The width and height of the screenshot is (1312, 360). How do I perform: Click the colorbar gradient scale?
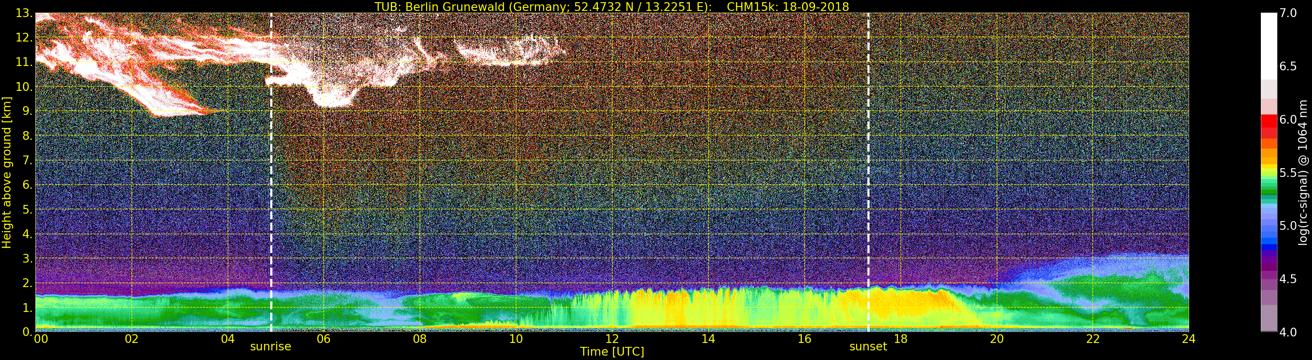1269,173
